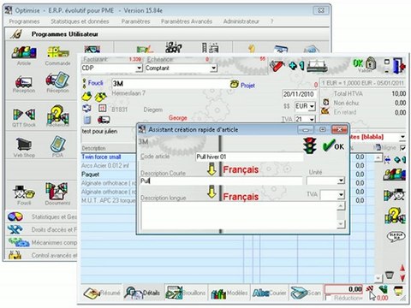Image resolution: width=411 pixels, height=308 pixels.
Task: Click in the Description longue text area
Action: point(239,216)
